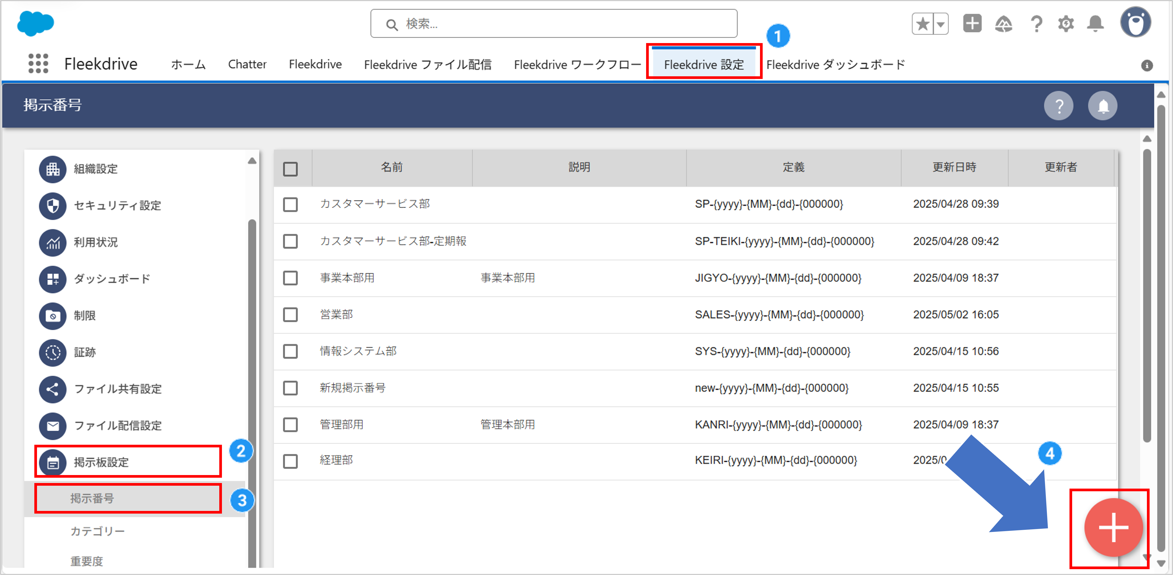
Task: Click the 検索 search input field
Action: (x=554, y=24)
